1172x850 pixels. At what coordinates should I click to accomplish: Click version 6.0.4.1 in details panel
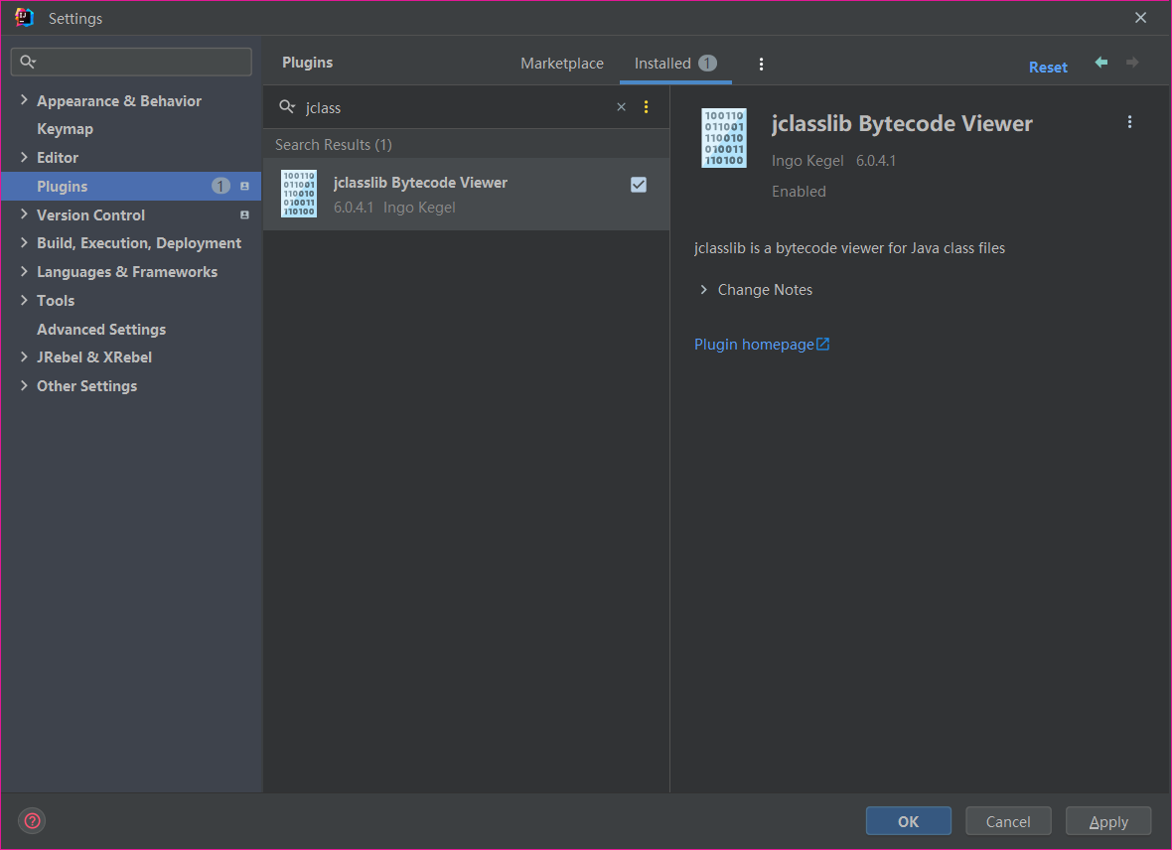(876, 161)
